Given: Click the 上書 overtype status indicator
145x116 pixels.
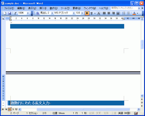Looking at the screenshot, I should pos(114,113).
